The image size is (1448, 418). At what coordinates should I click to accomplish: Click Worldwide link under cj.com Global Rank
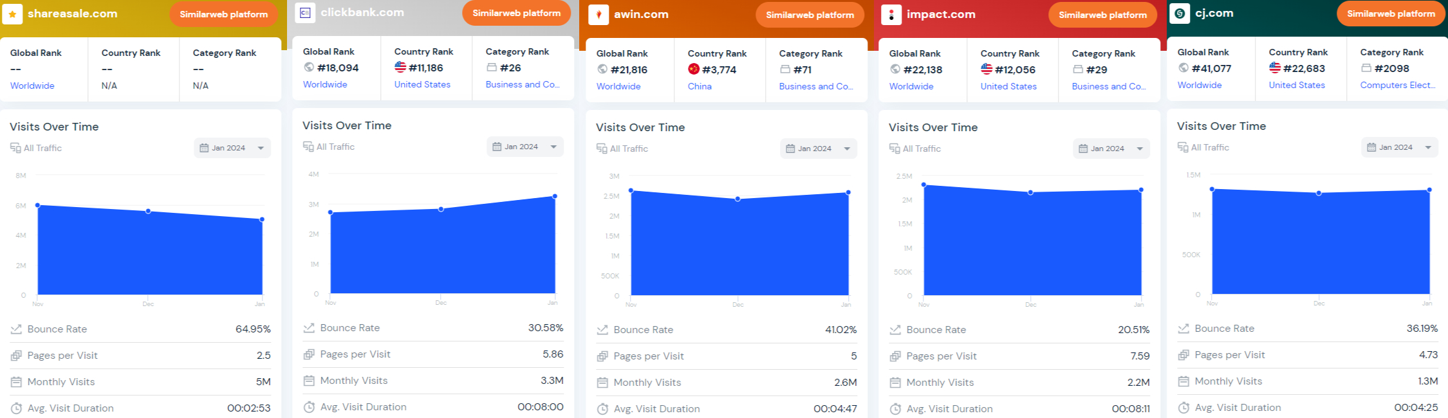(1200, 85)
